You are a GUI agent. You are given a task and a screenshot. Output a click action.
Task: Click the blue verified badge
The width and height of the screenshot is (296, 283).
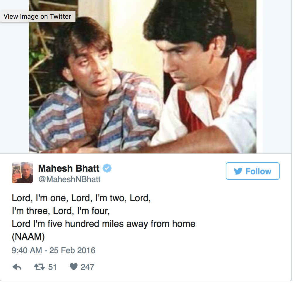click(x=107, y=168)
